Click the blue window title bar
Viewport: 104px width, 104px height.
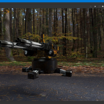(x=52, y=1)
